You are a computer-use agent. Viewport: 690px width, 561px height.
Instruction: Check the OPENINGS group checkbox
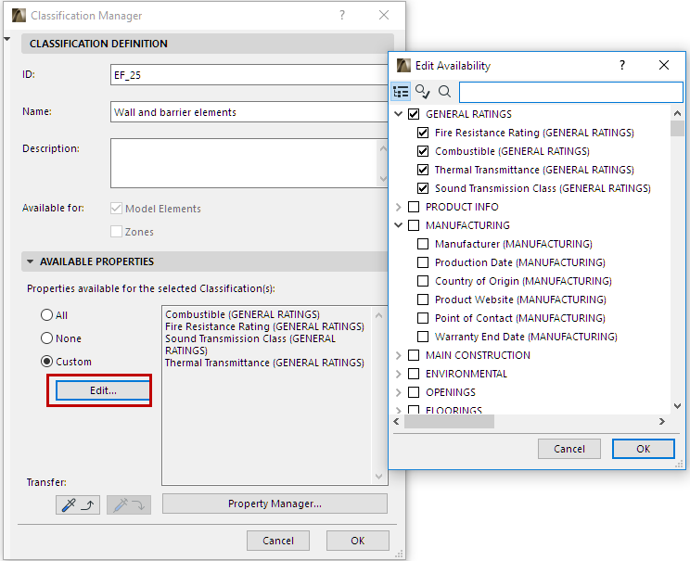click(414, 392)
